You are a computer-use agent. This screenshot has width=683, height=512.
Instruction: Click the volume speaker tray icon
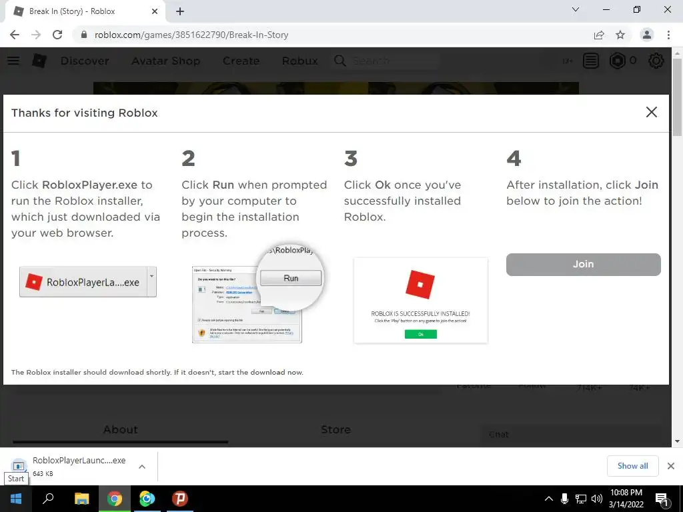pos(597,499)
